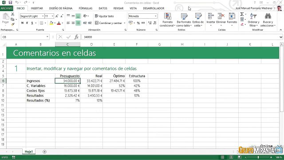The image size is (284, 160).
Task: Click the Insert function fx icon
Action: [x=76, y=37]
